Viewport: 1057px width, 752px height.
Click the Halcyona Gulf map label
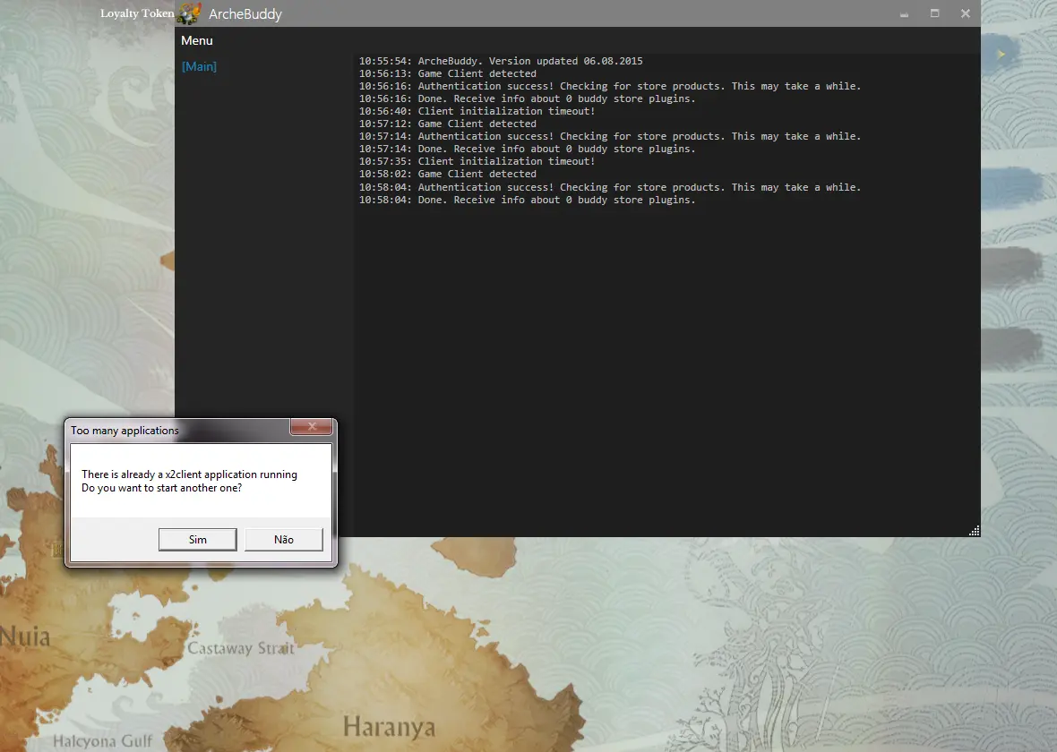pos(102,741)
